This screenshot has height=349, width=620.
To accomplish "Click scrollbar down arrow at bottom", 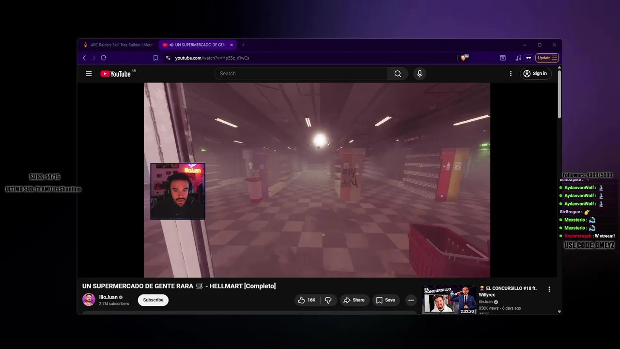I will pos(559,312).
